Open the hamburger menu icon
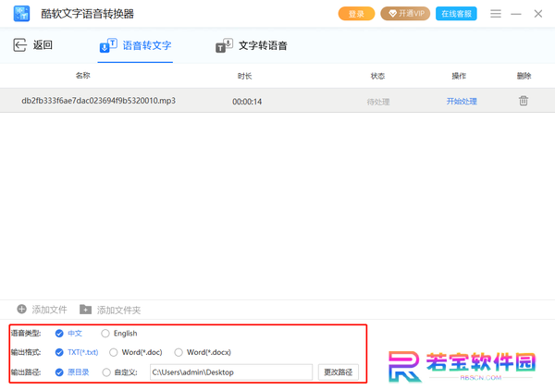 coord(496,14)
